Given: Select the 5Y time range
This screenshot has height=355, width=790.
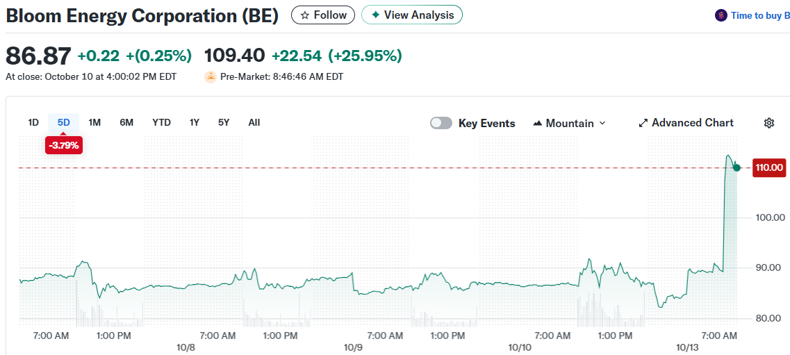Looking at the screenshot, I should (224, 122).
